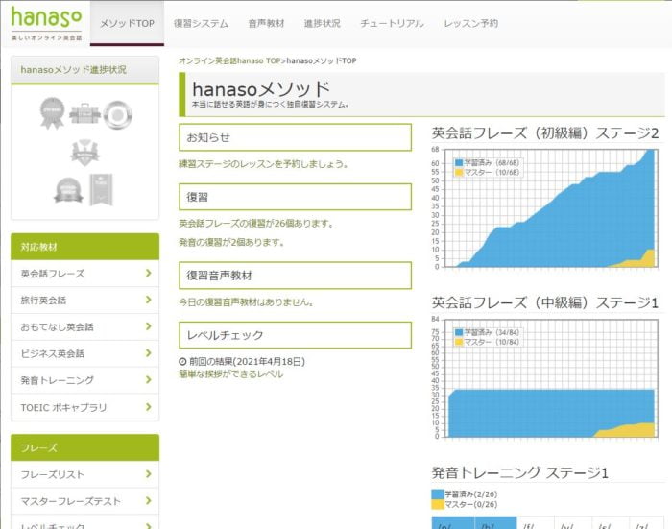The height and width of the screenshot is (529, 672).
Task: Open the チュートリアル tab
Action: (x=392, y=23)
